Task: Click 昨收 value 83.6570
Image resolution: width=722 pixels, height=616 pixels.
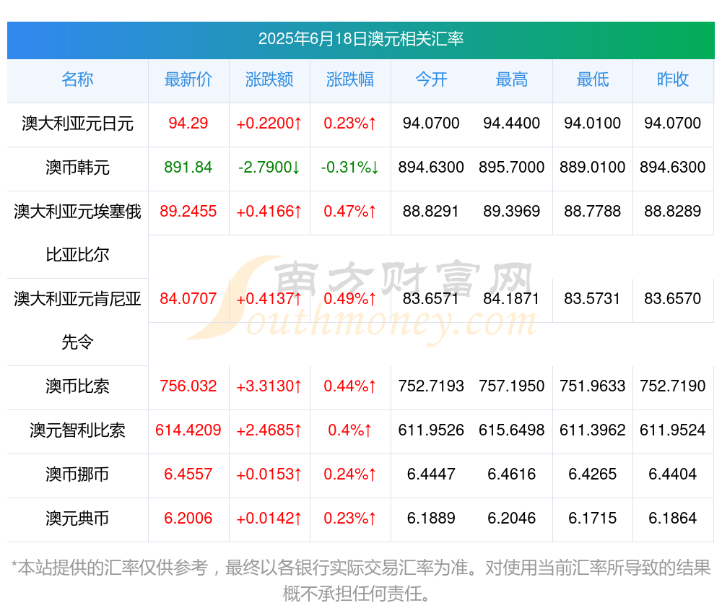Action: click(673, 299)
